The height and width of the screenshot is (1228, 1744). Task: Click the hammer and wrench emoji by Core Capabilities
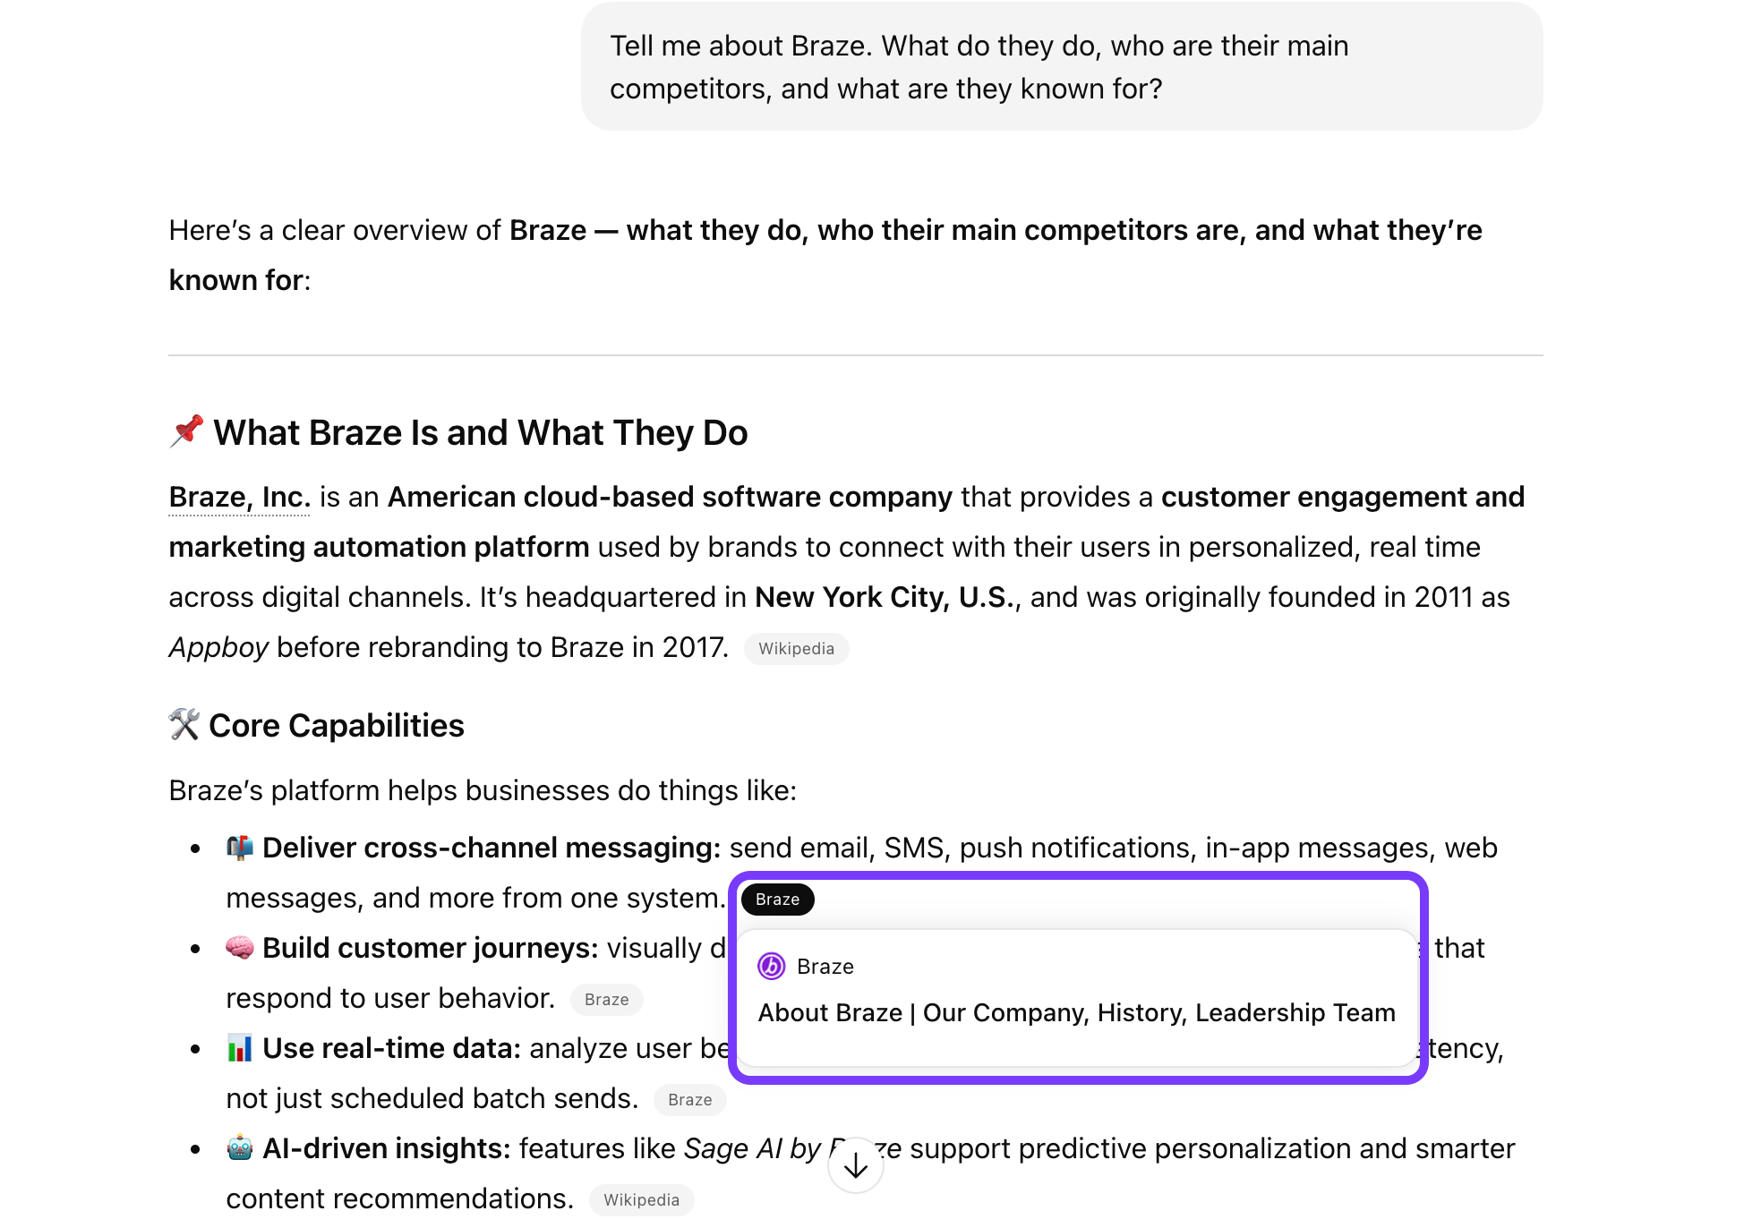(184, 725)
